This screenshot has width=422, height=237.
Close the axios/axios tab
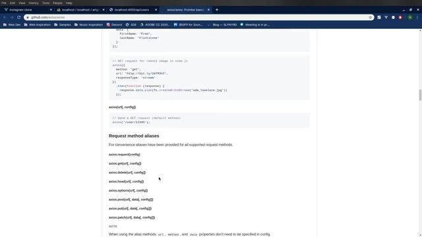coord(208,10)
